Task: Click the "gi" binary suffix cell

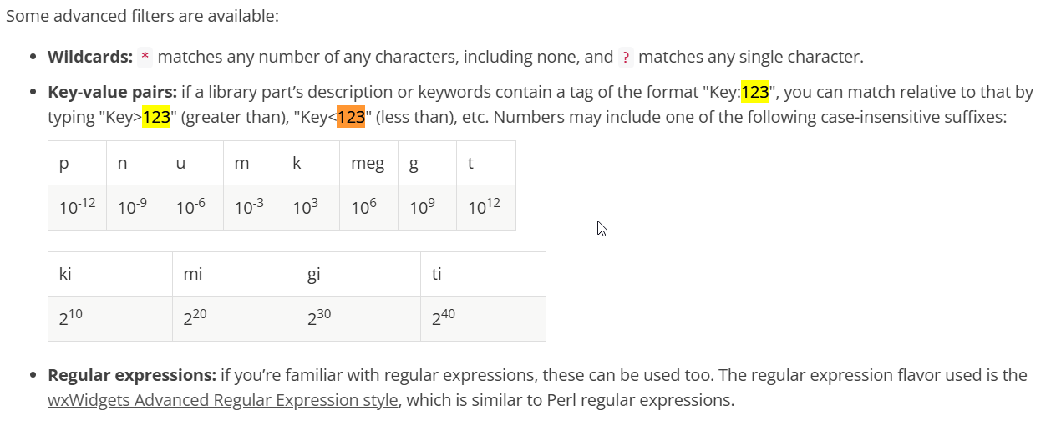Action: (358, 274)
